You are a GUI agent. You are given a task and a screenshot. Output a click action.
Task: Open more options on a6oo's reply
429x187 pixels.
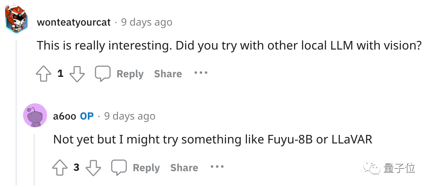pos(217,167)
